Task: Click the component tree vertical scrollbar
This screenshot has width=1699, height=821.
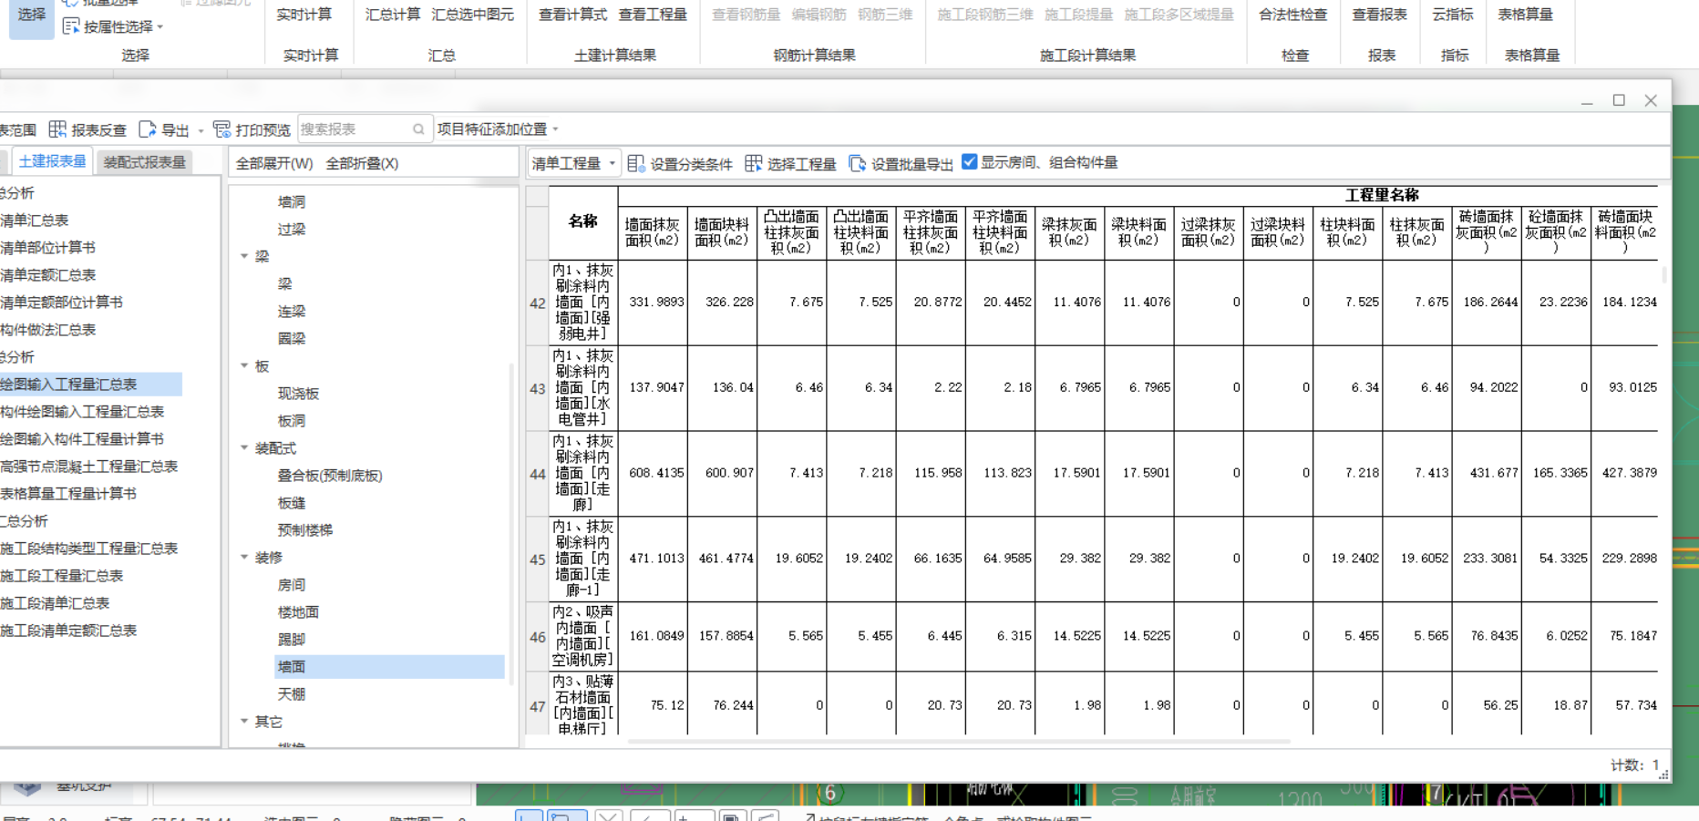Action: (x=511, y=524)
